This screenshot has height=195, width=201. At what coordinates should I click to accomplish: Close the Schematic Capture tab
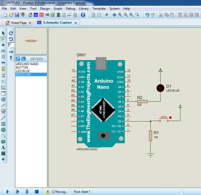pos(76,23)
